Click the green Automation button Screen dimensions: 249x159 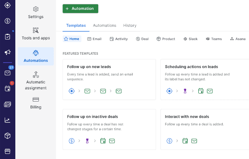click(80, 9)
